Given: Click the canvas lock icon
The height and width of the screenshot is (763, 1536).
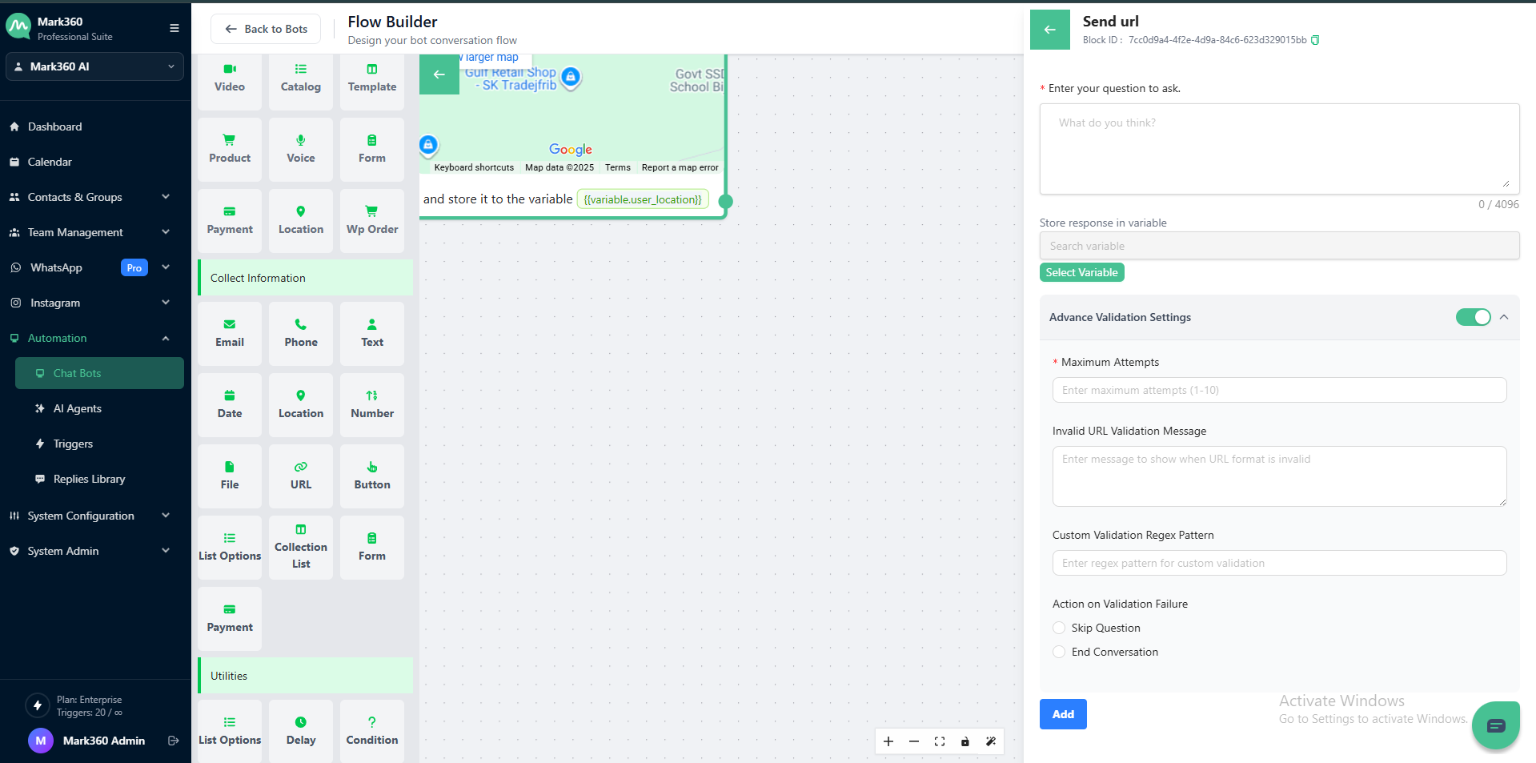Looking at the screenshot, I should click(x=965, y=741).
